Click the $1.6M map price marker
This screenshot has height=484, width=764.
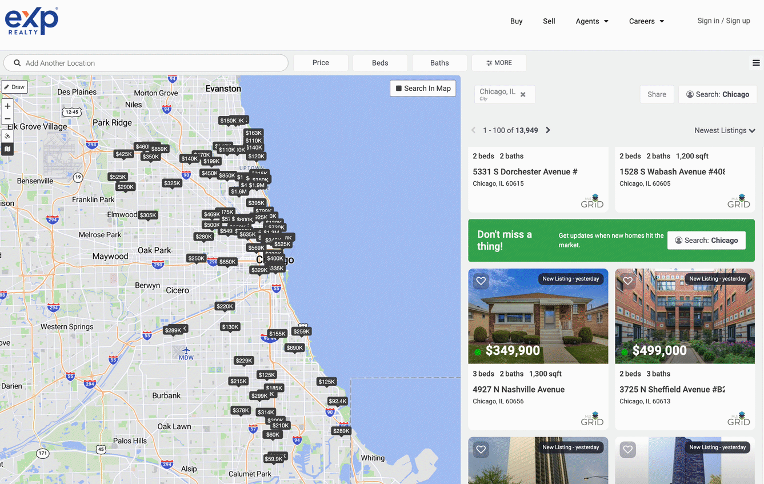coord(239,191)
